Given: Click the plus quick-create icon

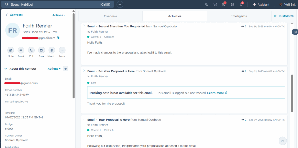Looking at the screenshot, I should pyautogui.click(x=120, y=4).
